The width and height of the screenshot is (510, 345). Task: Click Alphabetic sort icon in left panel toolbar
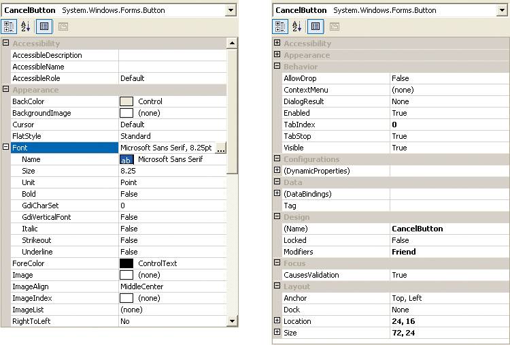[26, 27]
